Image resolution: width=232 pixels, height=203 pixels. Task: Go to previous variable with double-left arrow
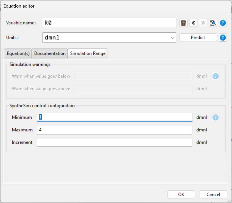pos(193,23)
